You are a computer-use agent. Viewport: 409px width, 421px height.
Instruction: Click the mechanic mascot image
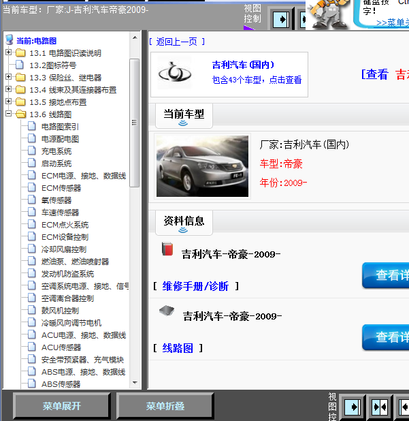[x=328, y=14]
